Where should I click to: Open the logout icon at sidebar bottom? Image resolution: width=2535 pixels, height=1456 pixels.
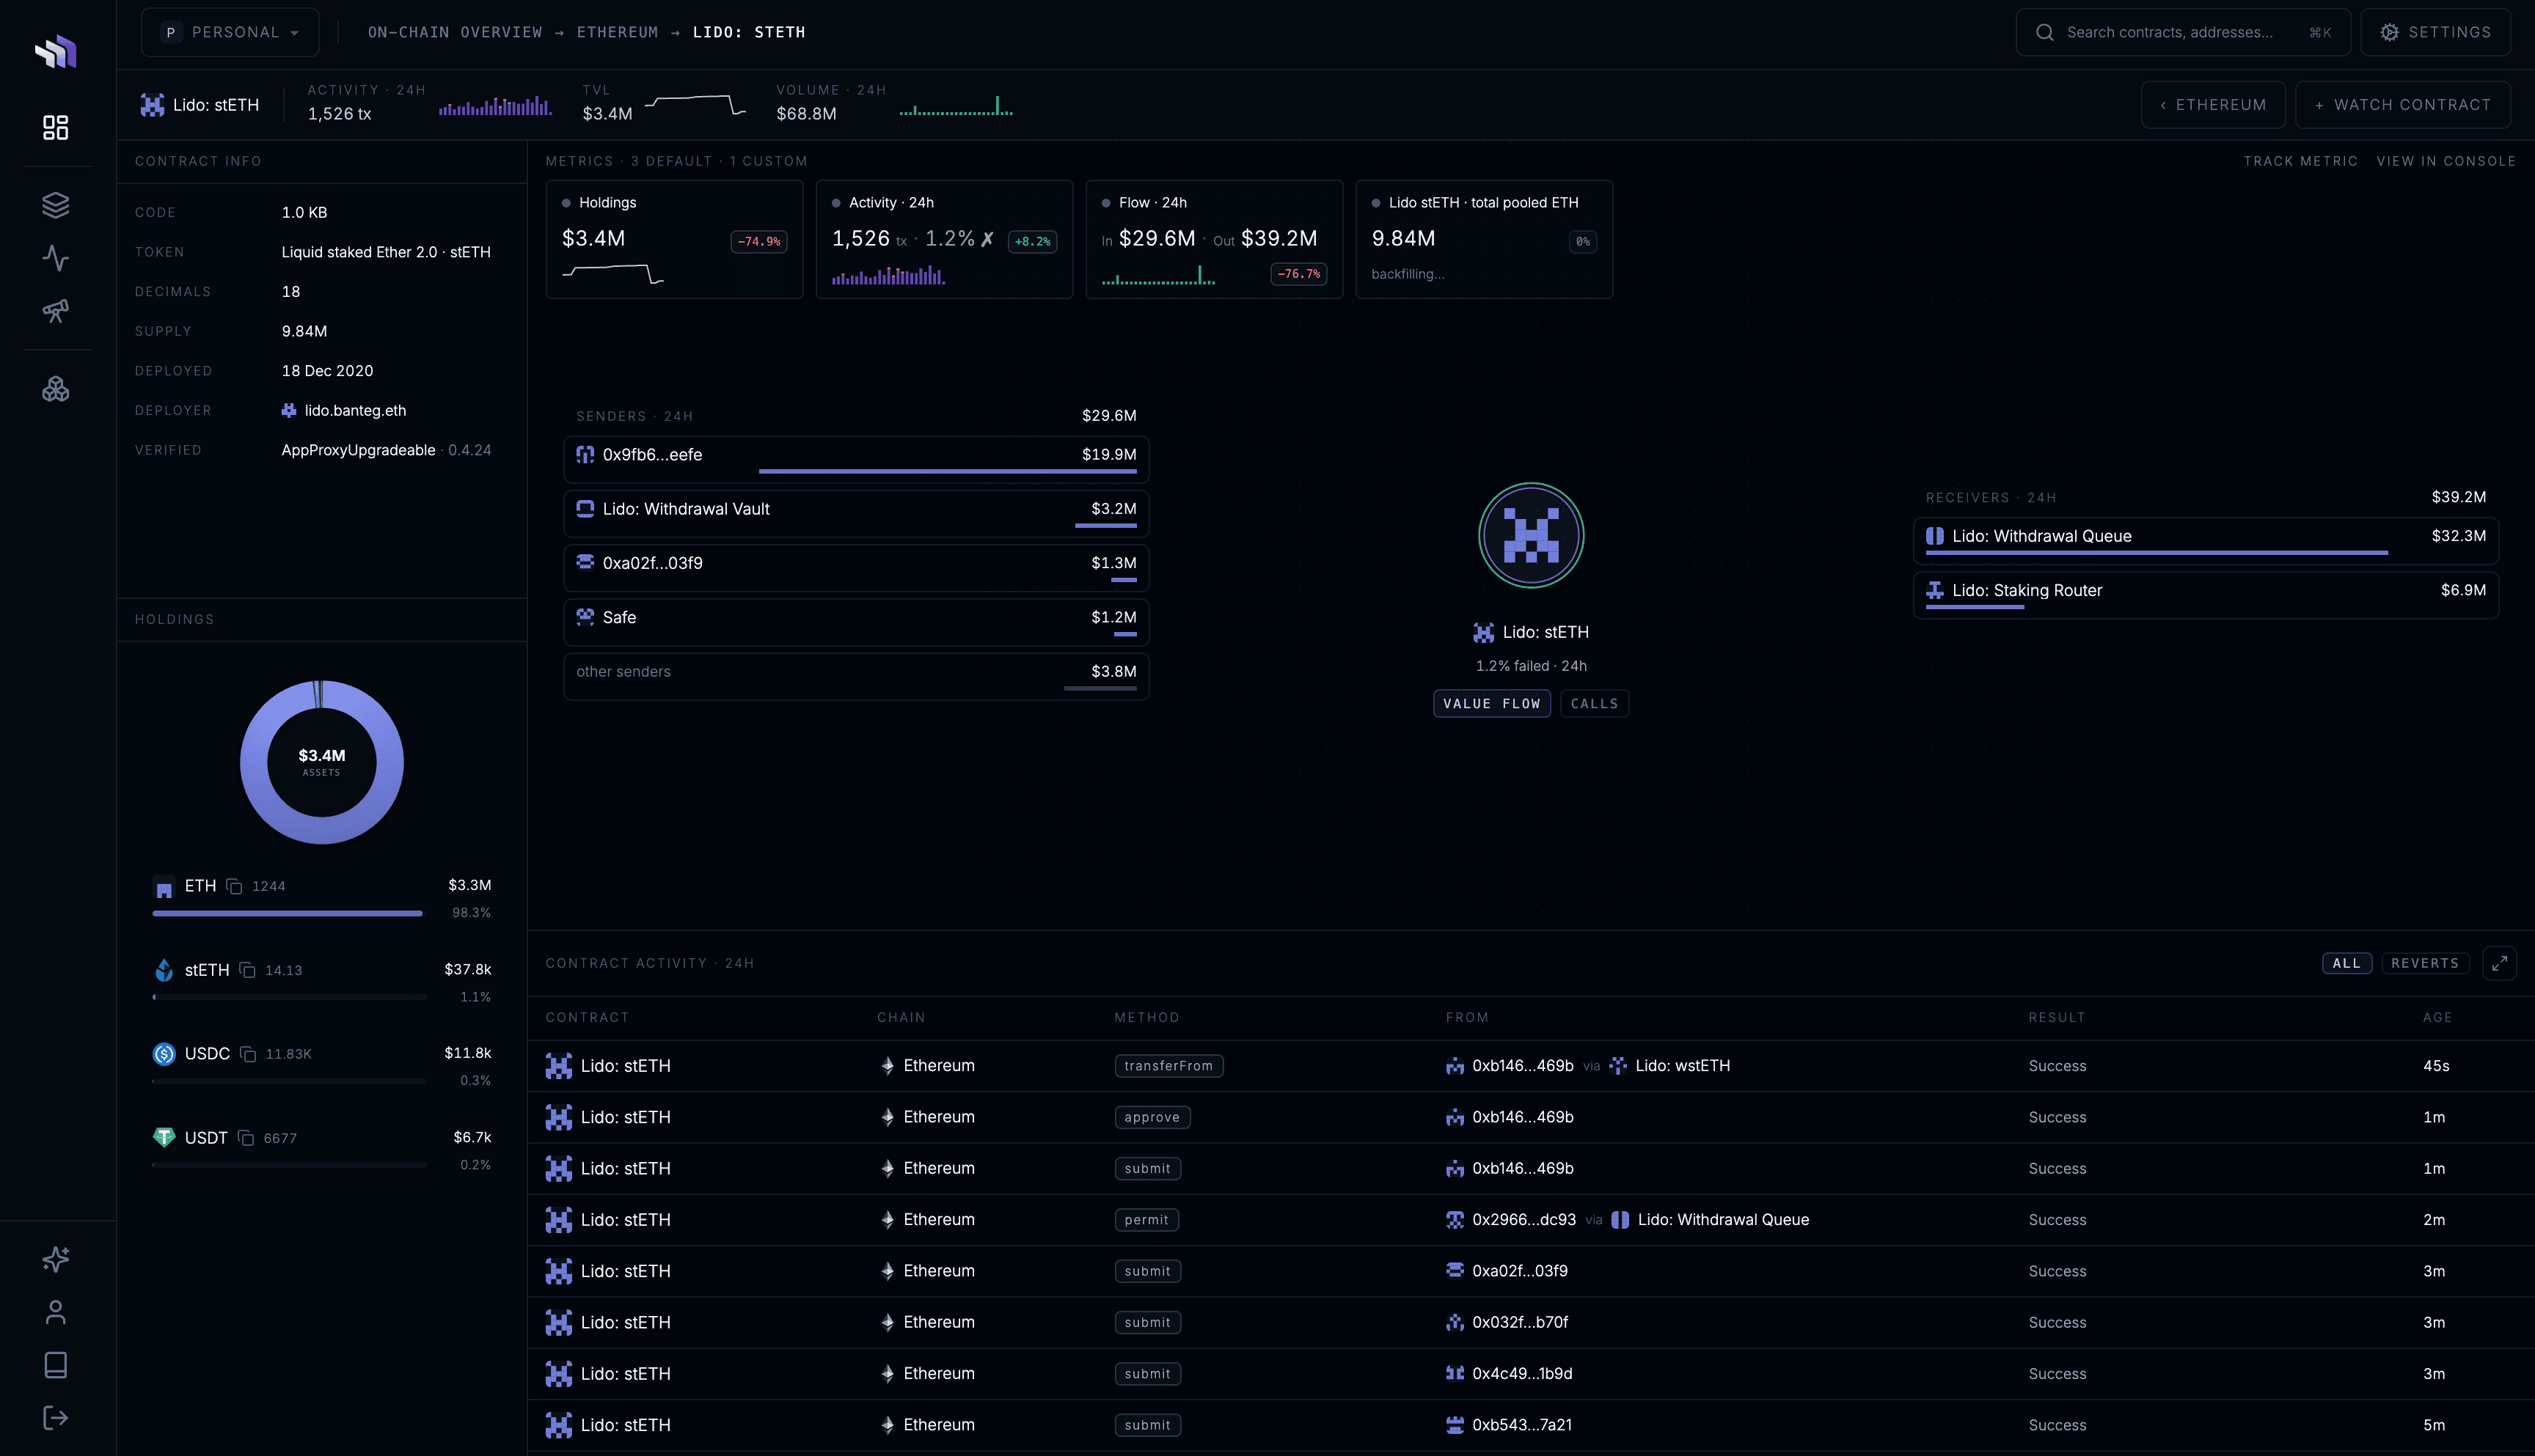(56, 1417)
